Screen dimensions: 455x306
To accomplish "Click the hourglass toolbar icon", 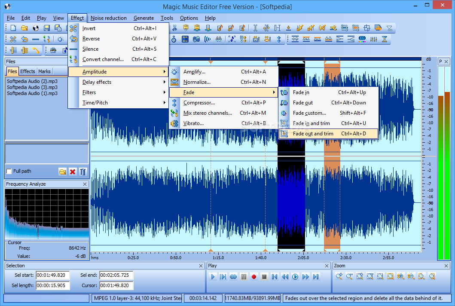I will pos(385,39).
